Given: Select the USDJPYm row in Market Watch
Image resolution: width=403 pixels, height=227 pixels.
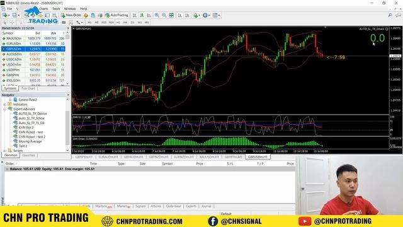Looking at the screenshot, I should pyautogui.click(x=33, y=70).
